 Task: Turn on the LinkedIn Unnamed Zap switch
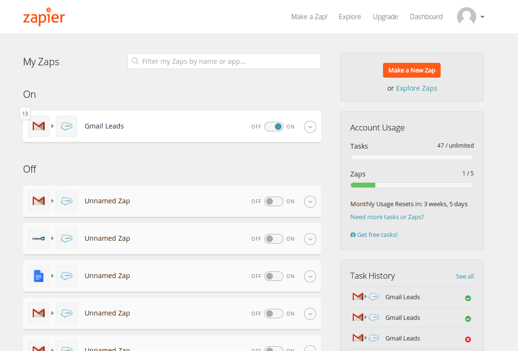(273, 239)
